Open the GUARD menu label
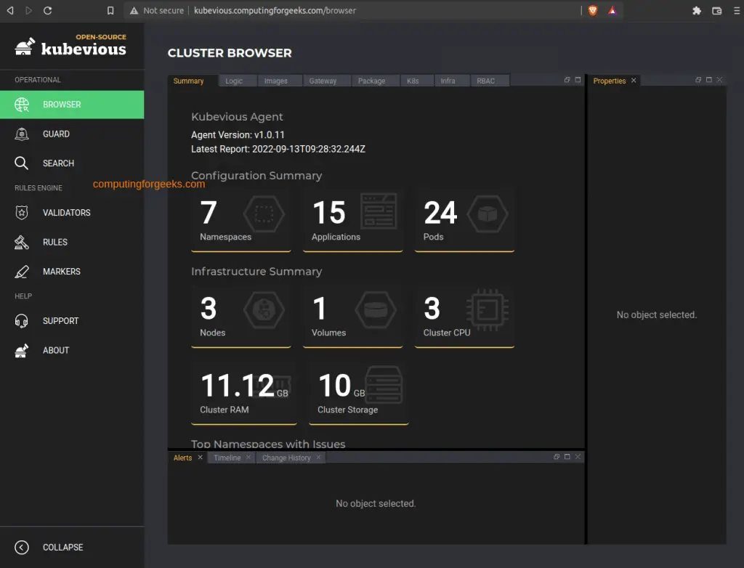744x568 pixels. [56, 134]
